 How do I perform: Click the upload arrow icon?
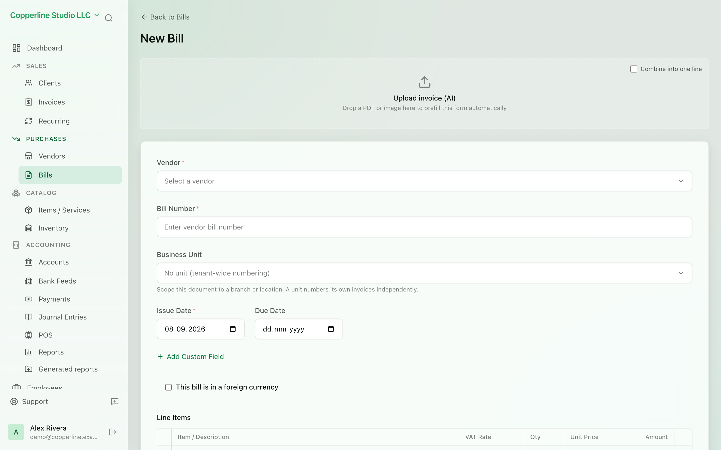click(x=424, y=82)
